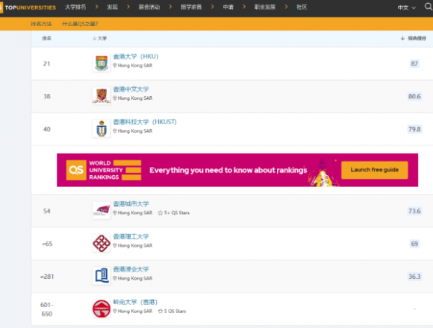Click the rank 40 cell
433x328 pixels.
[x=47, y=129]
